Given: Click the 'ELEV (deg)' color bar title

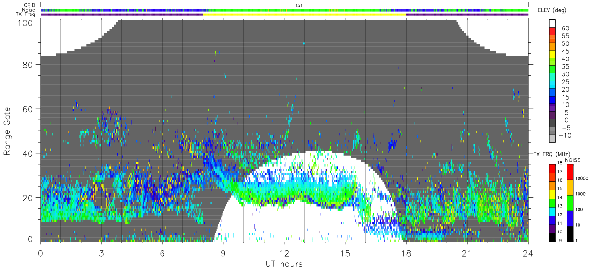Looking at the screenshot, I should 552,10.
